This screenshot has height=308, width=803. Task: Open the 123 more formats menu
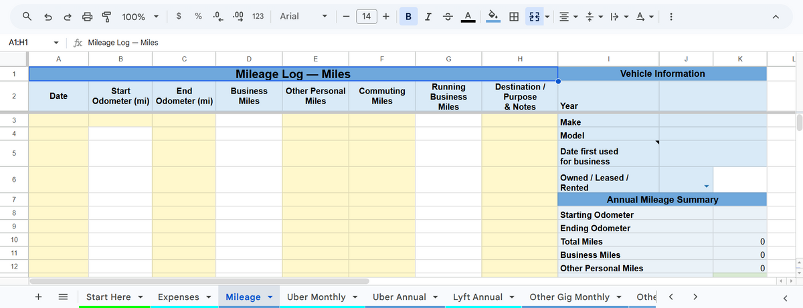[x=258, y=16]
